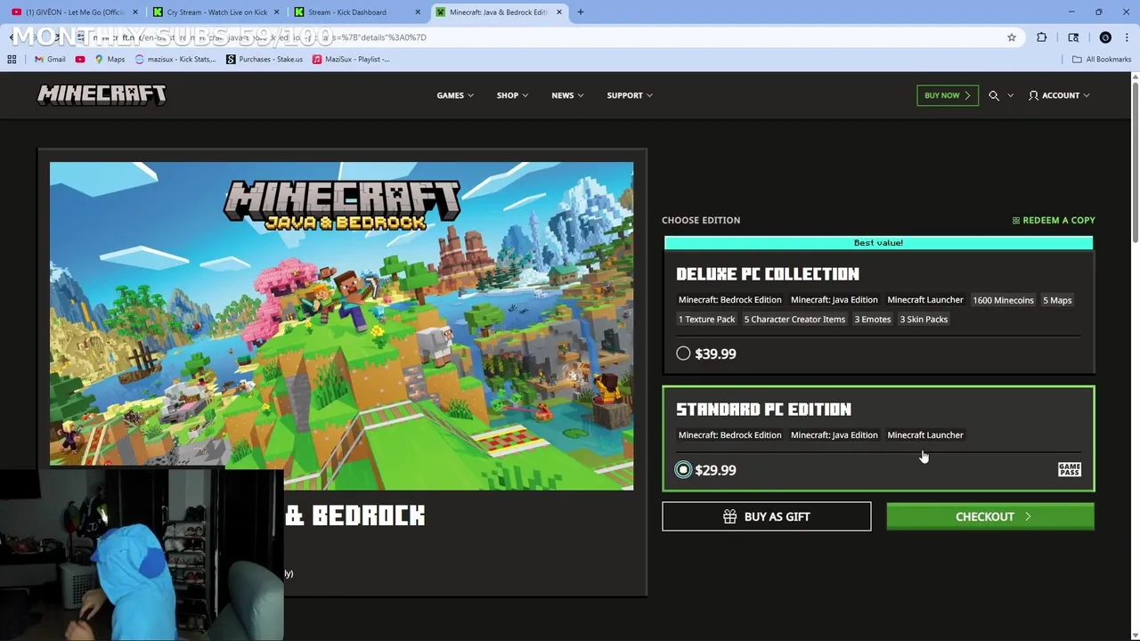
Task: Click the Game Pass badge icon
Action: 1070,469
